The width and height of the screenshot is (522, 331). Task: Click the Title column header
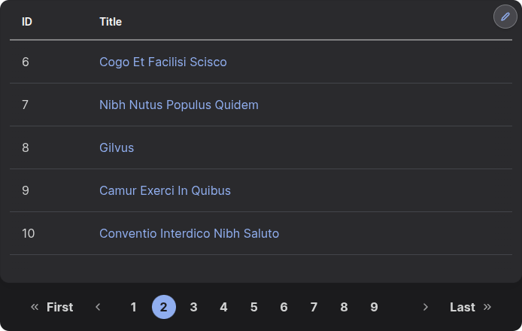pyautogui.click(x=111, y=22)
